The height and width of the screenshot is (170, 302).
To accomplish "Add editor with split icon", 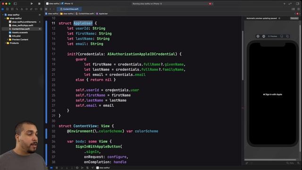I will click(x=298, y=9).
